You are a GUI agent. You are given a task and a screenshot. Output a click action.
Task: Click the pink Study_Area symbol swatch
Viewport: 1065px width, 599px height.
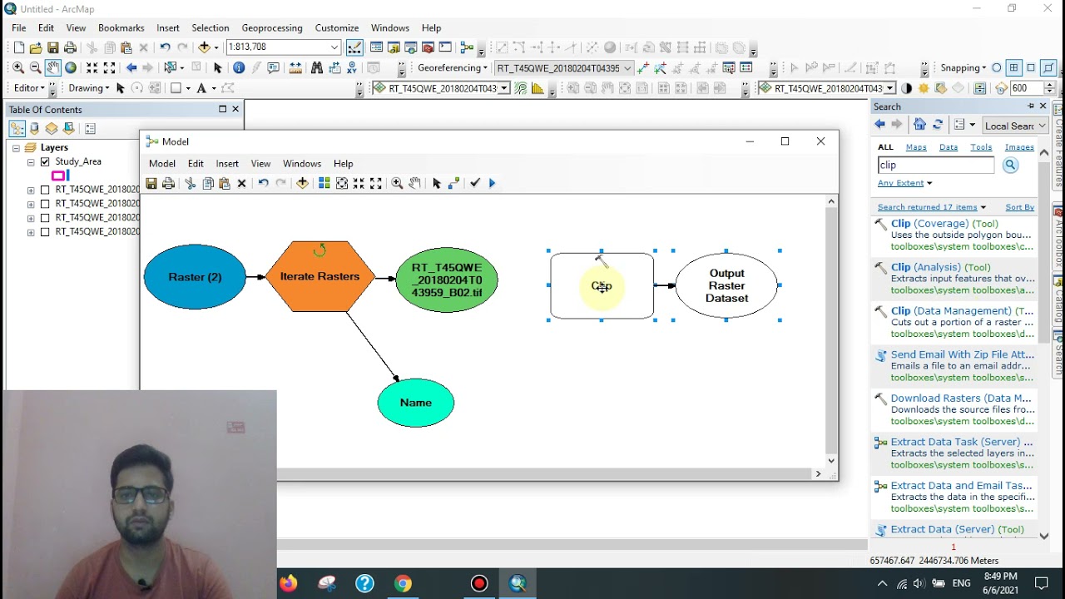tap(58, 176)
